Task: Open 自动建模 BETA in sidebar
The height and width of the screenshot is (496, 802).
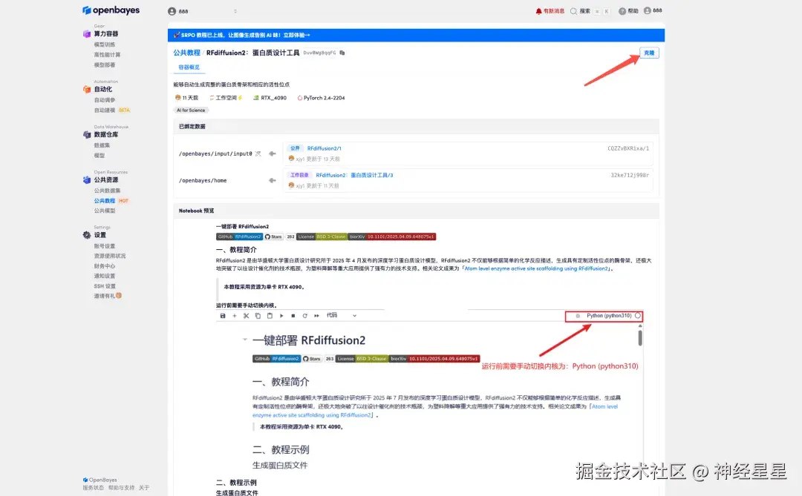Action: coord(112,110)
